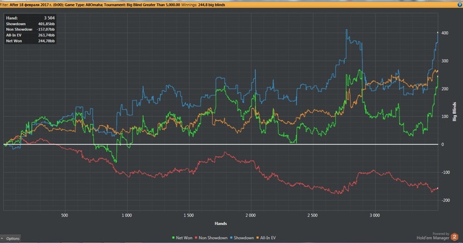Click the 300 label on the big blinds axis

pyautogui.click(x=445, y=61)
